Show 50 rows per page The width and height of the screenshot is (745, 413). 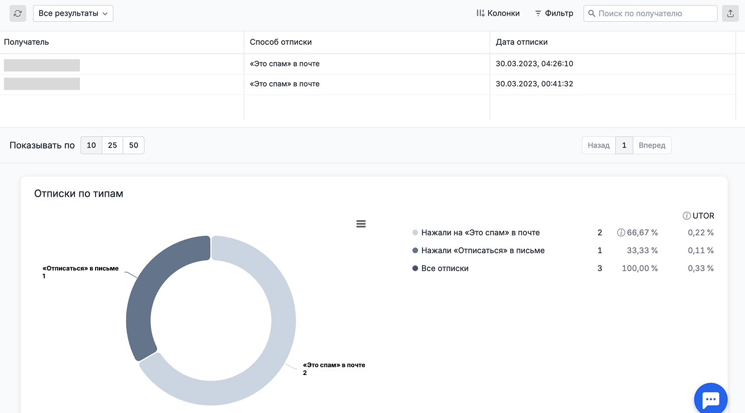point(134,145)
